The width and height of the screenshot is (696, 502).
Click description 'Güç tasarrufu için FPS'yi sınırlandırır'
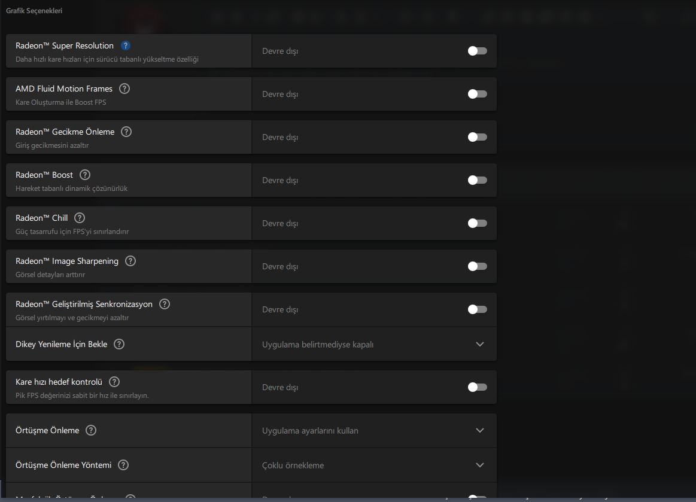(72, 231)
